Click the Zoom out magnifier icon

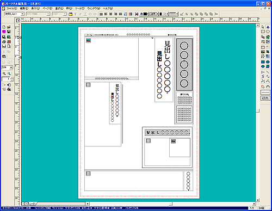click(9, 73)
